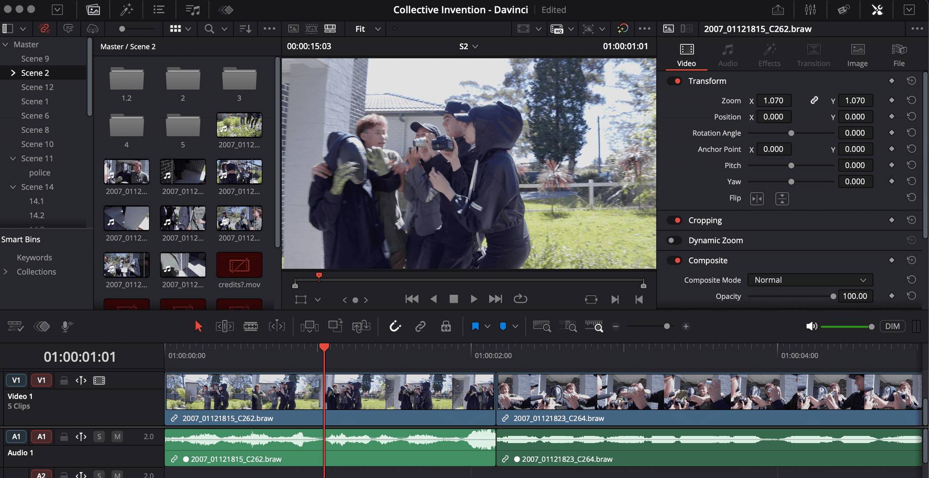Select the arrow Selection Mode tool
929x478 pixels.
(x=198, y=327)
